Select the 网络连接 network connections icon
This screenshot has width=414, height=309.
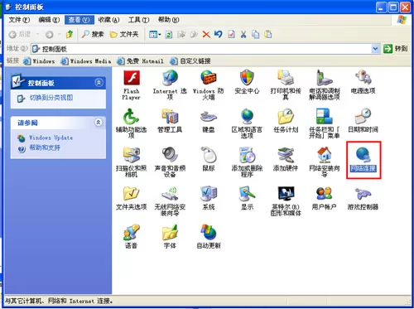click(x=363, y=160)
